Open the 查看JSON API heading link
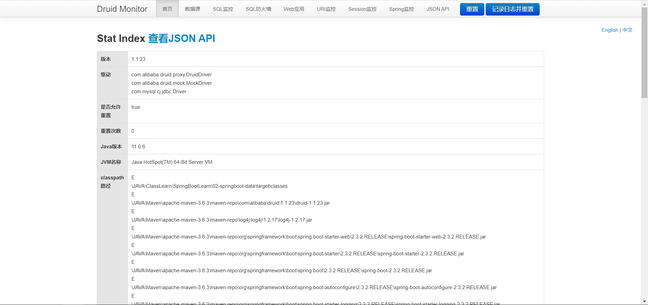Image resolution: width=648 pixels, height=305 pixels. point(182,39)
